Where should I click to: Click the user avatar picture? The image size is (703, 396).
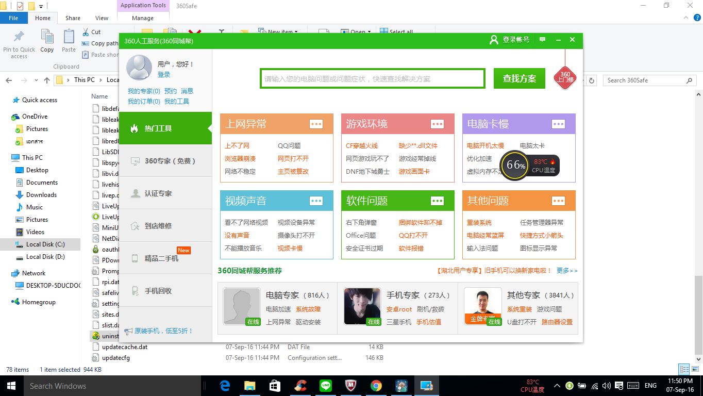click(x=139, y=68)
